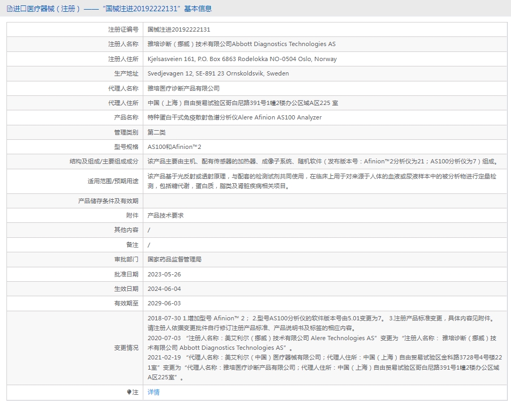Image resolution: width=511 pixels, height=405 pixels.
Task: Select expiry date 2029-06-03
Action: [x=164, y=304]
